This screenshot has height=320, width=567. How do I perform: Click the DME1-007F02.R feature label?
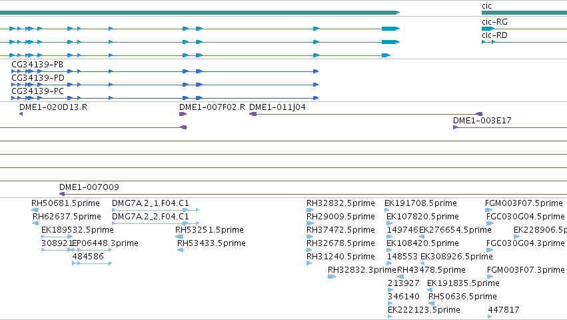[x=213, y=107]
